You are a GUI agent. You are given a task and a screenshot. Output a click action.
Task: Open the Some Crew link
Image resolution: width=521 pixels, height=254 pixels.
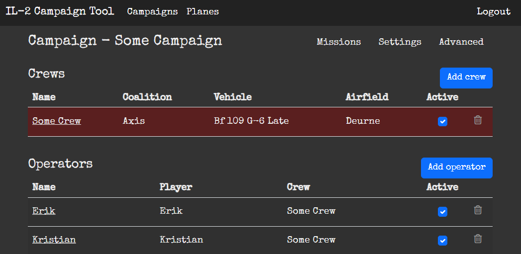click(x=57, y=121)
